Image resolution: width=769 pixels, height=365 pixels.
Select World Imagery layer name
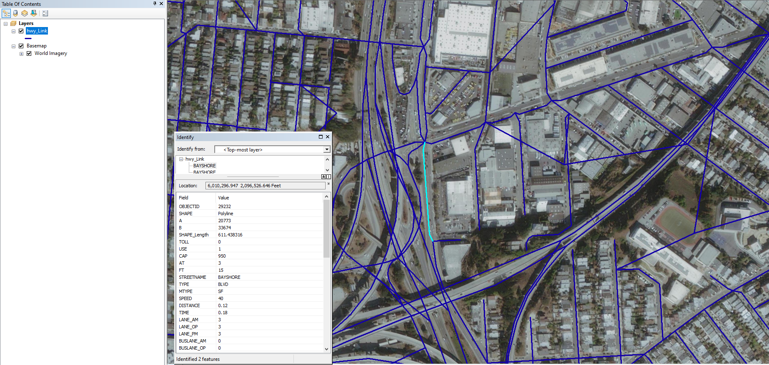tap(51, 53)
